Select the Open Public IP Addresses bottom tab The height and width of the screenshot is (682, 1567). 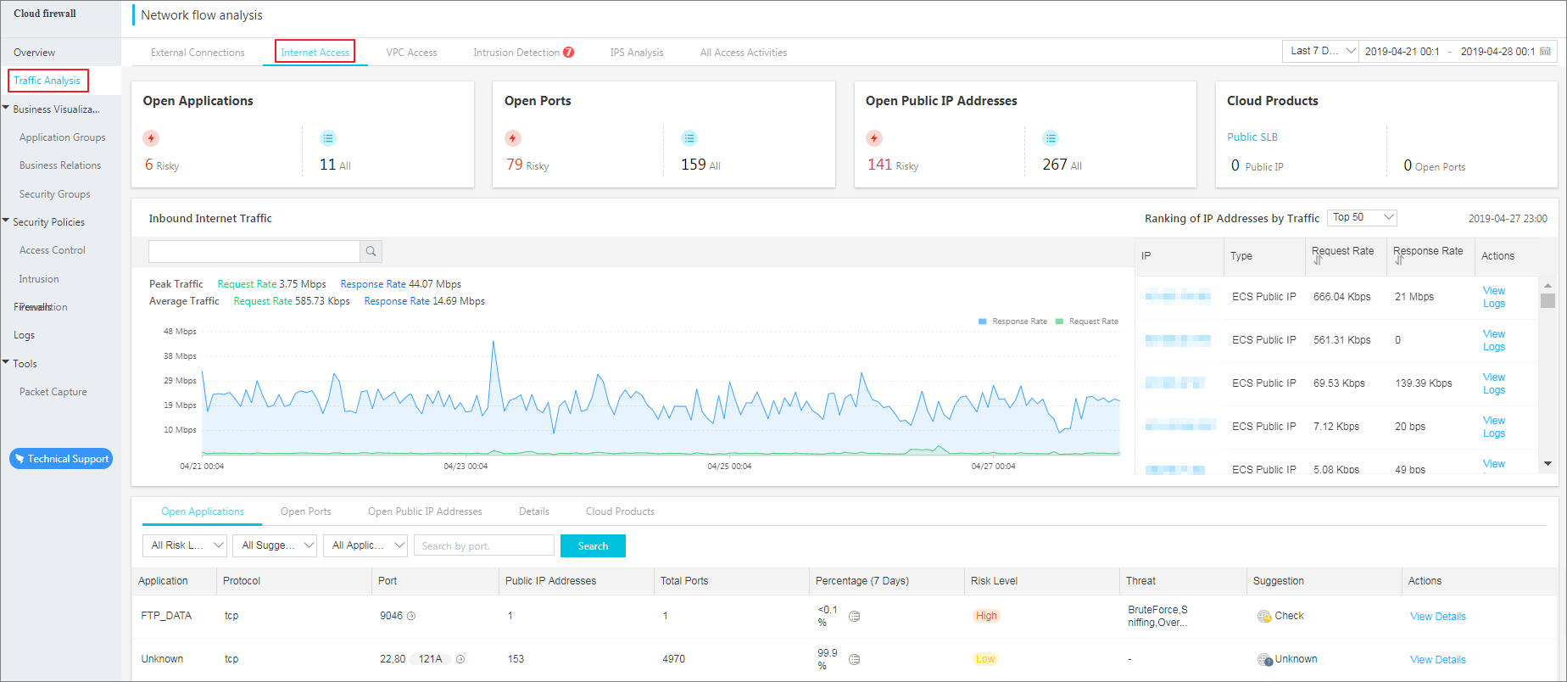425,511
